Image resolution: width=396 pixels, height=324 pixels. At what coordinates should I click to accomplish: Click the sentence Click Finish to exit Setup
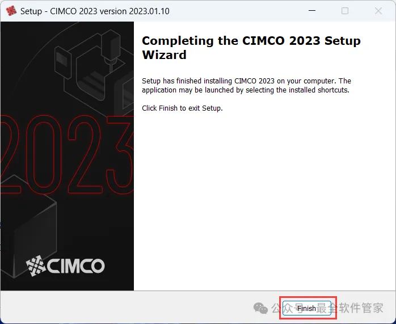[182, 108]
